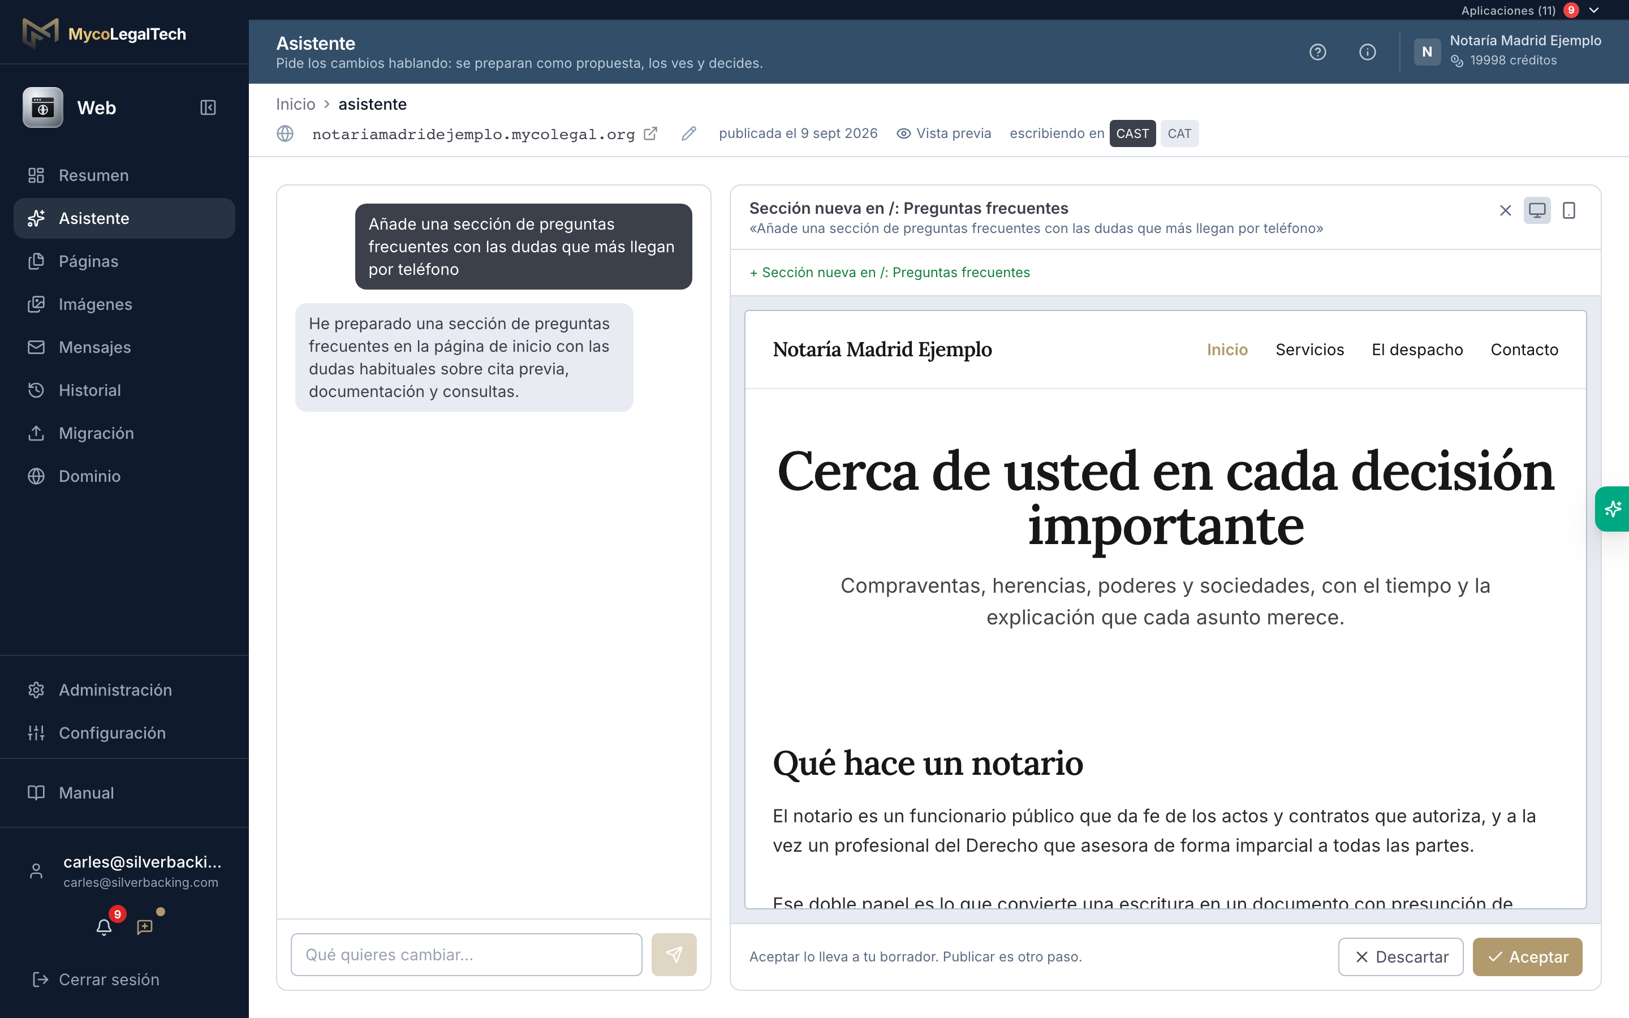This screenshot has width=1629, height=1018.
Task: Open notifications bell icon
Action: pos(104,927)
